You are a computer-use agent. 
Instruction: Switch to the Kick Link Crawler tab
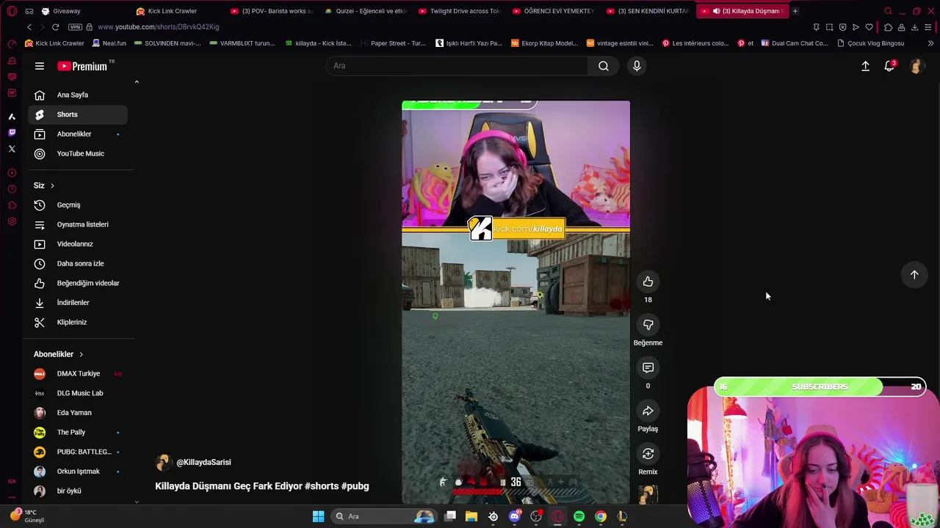pos(176,11)
